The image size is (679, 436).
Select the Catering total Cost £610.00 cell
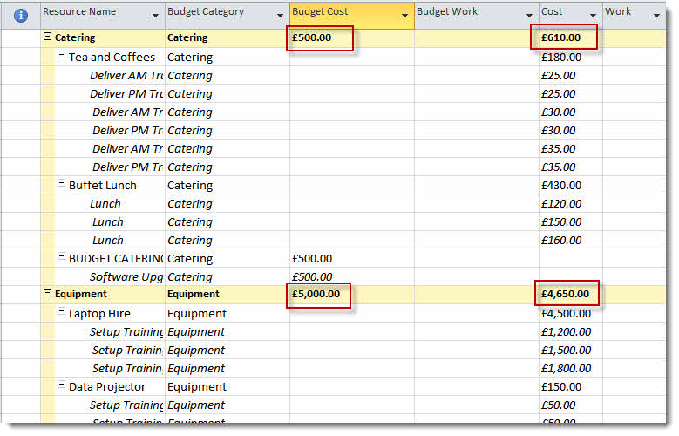click(565, 38)
